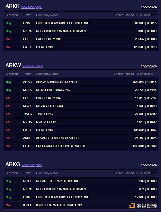Select the TWLO ticker cell
The width and height of the screenshot is (161, 212).
coord(28,114)
